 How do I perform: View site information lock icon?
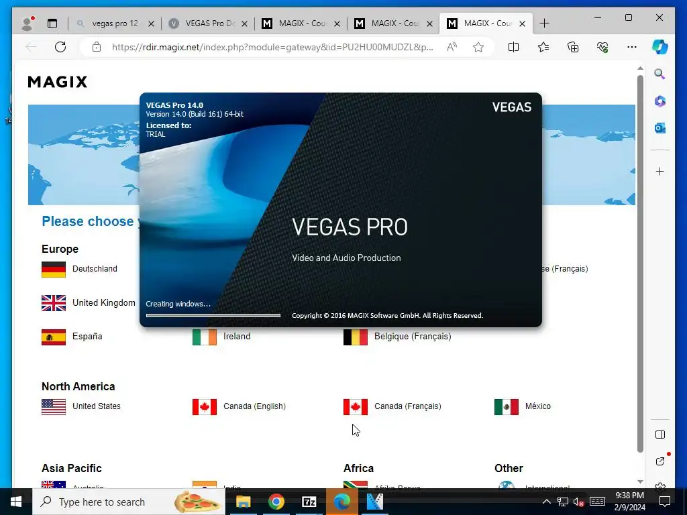(97, 47)
